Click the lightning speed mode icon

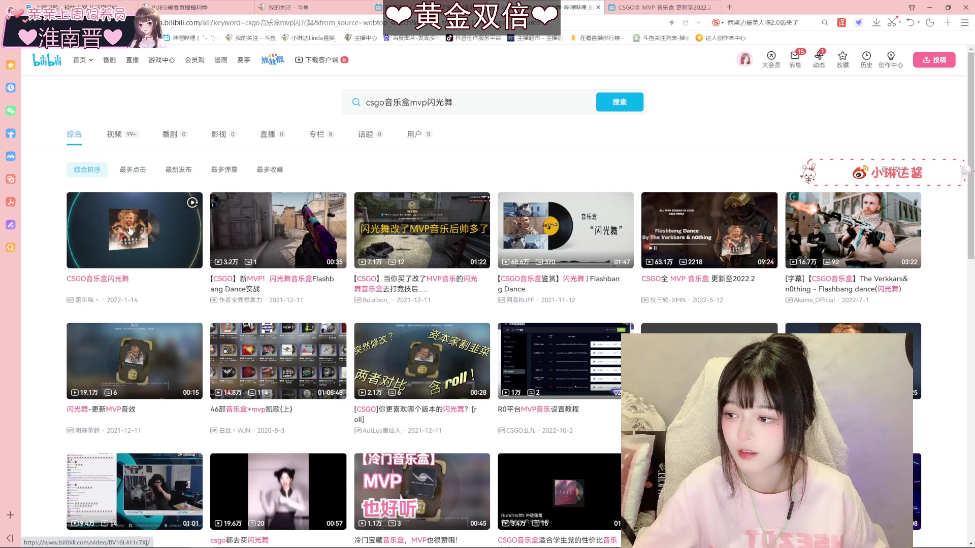coord(672,22)
